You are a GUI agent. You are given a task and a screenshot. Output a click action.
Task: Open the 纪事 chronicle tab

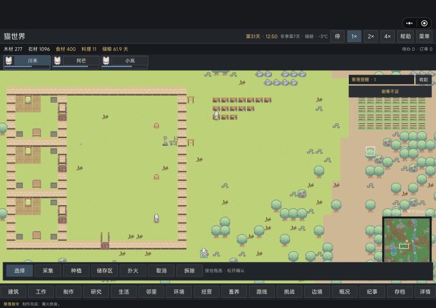[372, 292]
